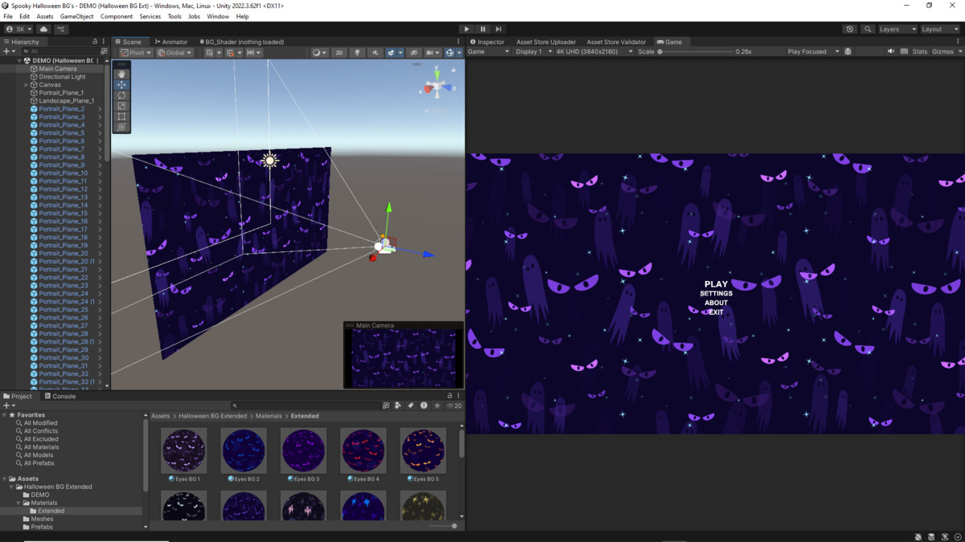Select the Hand tool in Scene view
Screen dimensions: 965x542
(x=121, y=74)
